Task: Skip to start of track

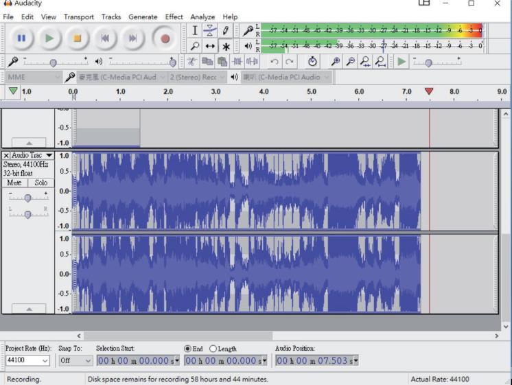Action: [x=105, y=38]
